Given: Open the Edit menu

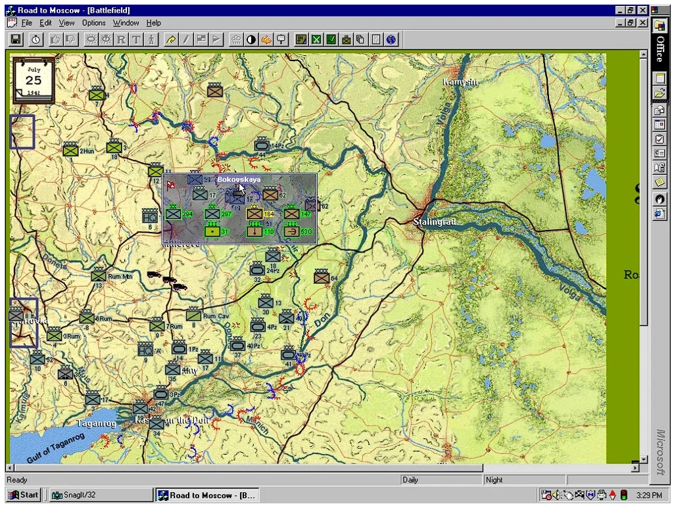Looking at the screenshot, I should click(45, 23).
